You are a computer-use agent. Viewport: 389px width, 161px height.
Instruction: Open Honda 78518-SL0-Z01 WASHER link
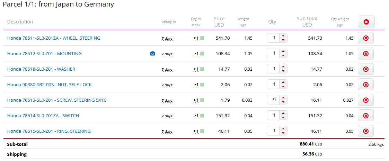(x=41, y=69)
